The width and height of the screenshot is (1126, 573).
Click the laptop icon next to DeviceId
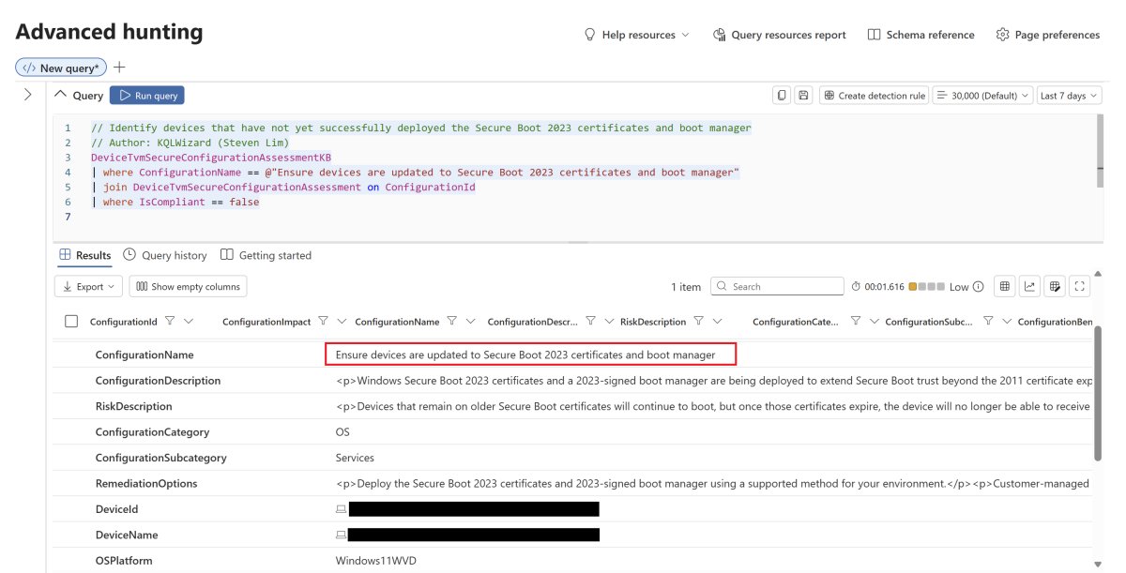point(342,509)
